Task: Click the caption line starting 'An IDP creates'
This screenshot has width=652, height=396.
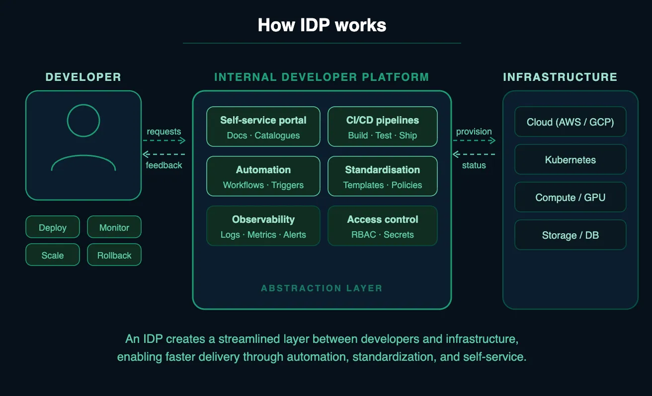Action: click(322, 339)
